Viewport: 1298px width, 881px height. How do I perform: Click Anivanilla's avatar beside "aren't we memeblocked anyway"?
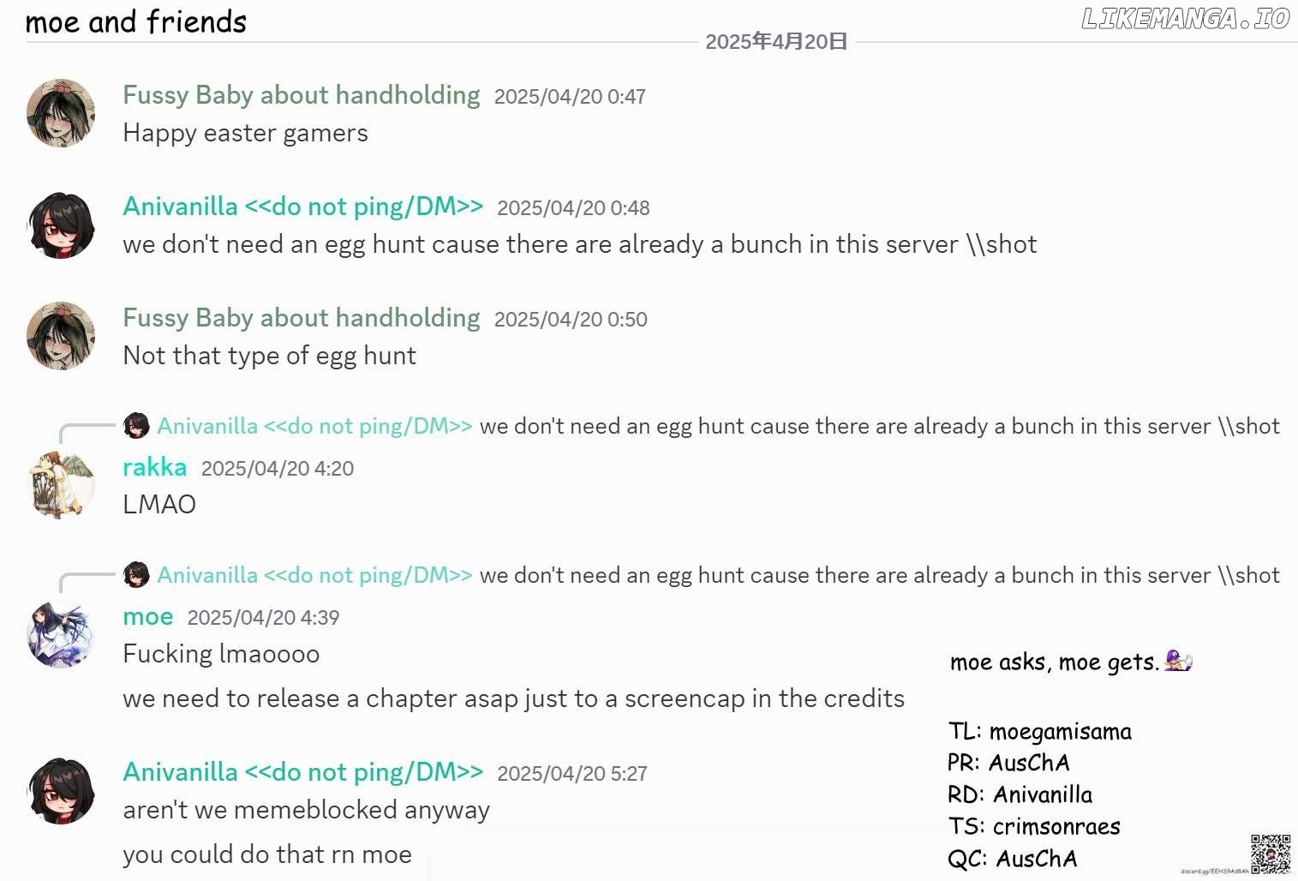61,790
